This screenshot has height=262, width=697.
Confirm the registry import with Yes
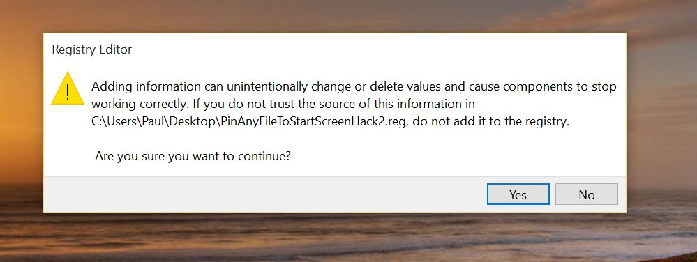(518, 194)
